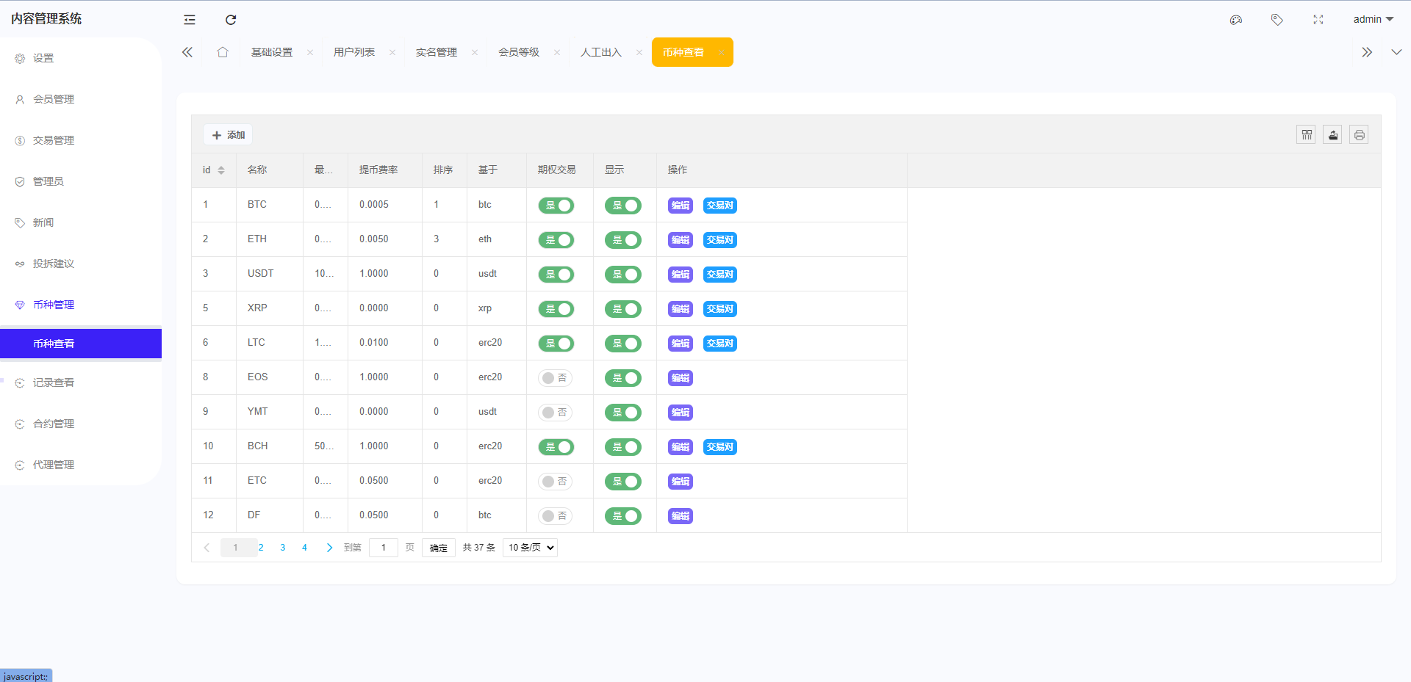Open the 交易对 button for ETH

tap(719, 239)
